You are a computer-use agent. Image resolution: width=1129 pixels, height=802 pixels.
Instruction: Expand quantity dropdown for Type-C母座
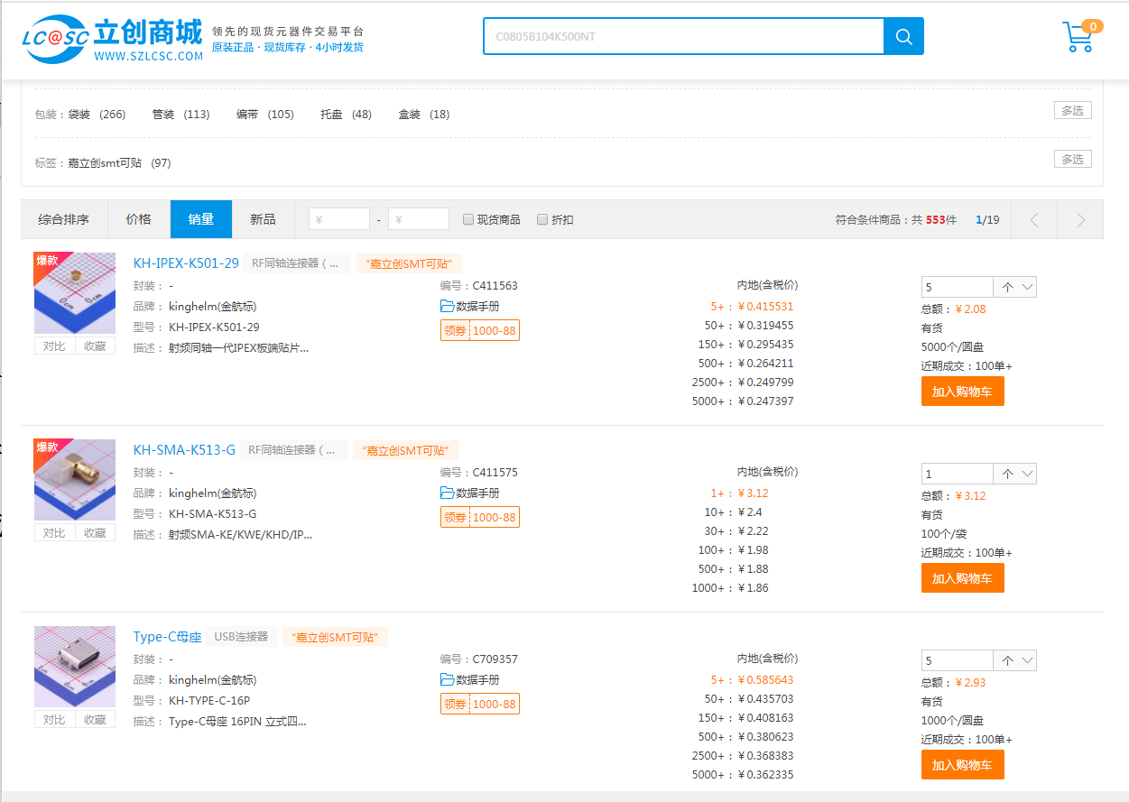tap(1026, 661)
